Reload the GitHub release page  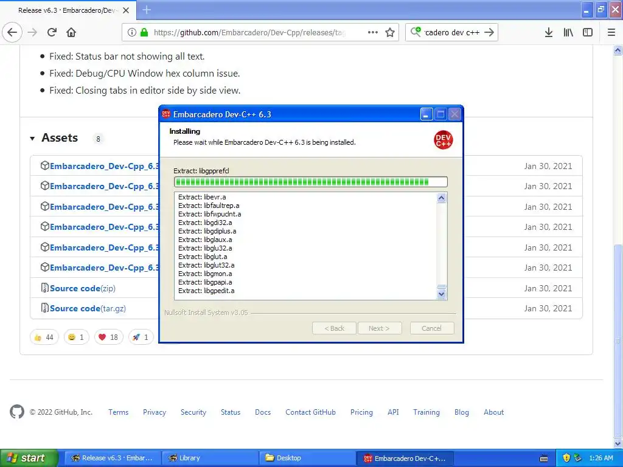[x=52, y=32]
